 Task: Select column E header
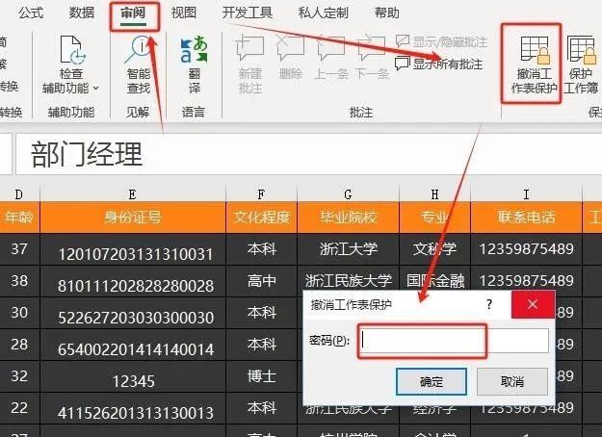[x=133, y=194]
